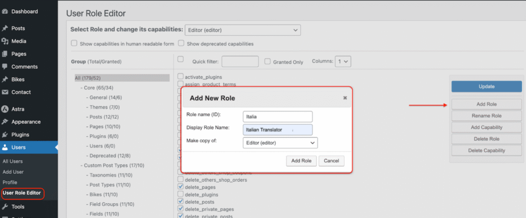
Task: Check the delete_plugins capability
Action: click(180, 194)
